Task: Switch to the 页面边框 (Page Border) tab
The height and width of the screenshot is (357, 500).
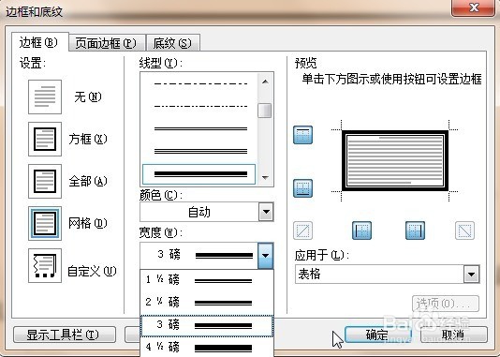Action: click(107, 43)
